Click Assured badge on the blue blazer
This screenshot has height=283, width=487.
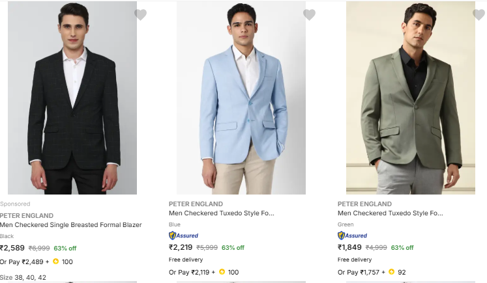click(x=183, y=236)
